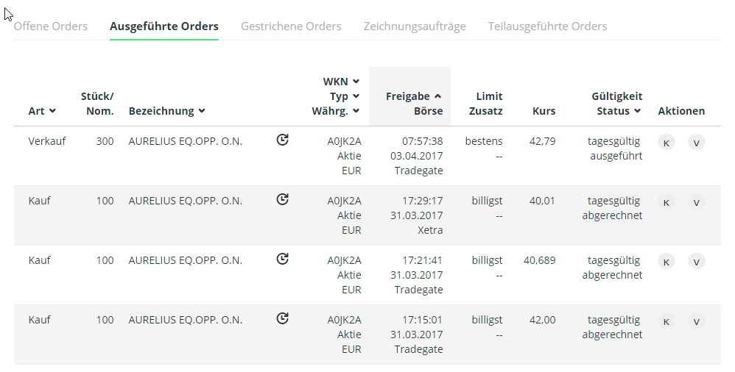
Task: Open the Zeichnungsaufträge tab
Action: tap(415, 26)
